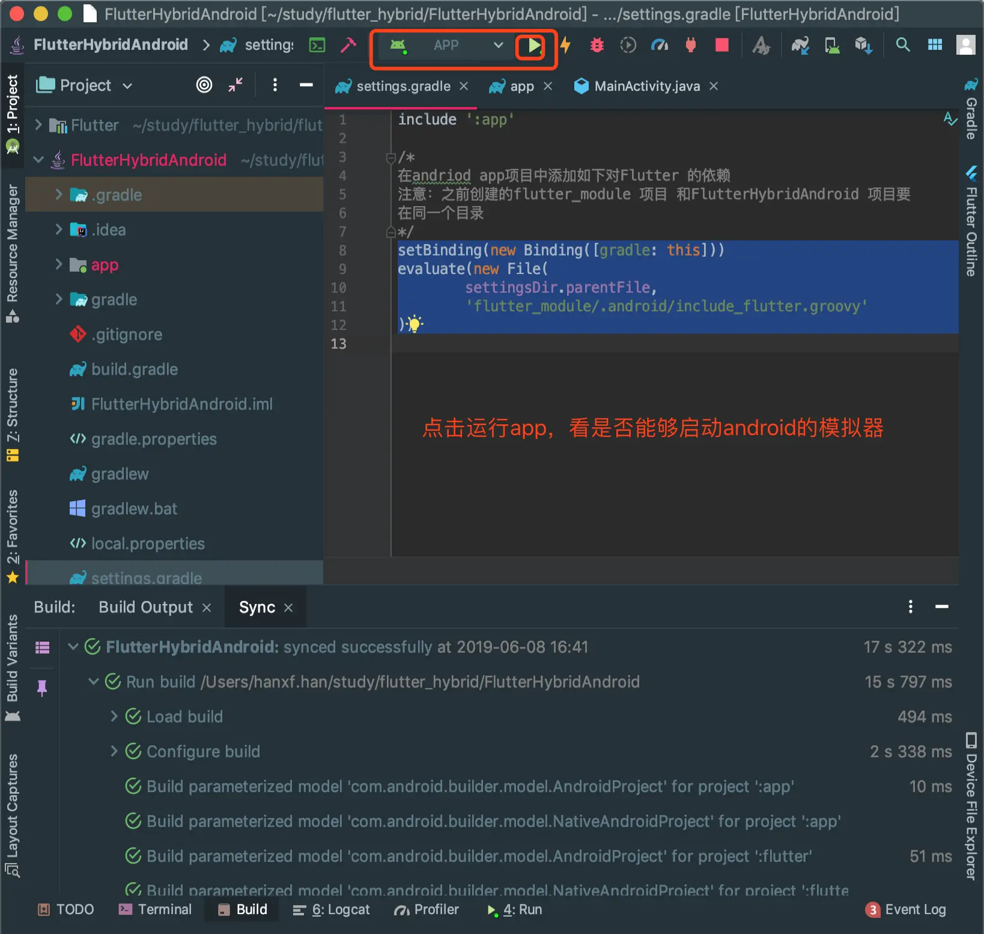Screen dimensions: 984x934
Task: Open the AVD Manager icon
Action: tap(832, 45)
